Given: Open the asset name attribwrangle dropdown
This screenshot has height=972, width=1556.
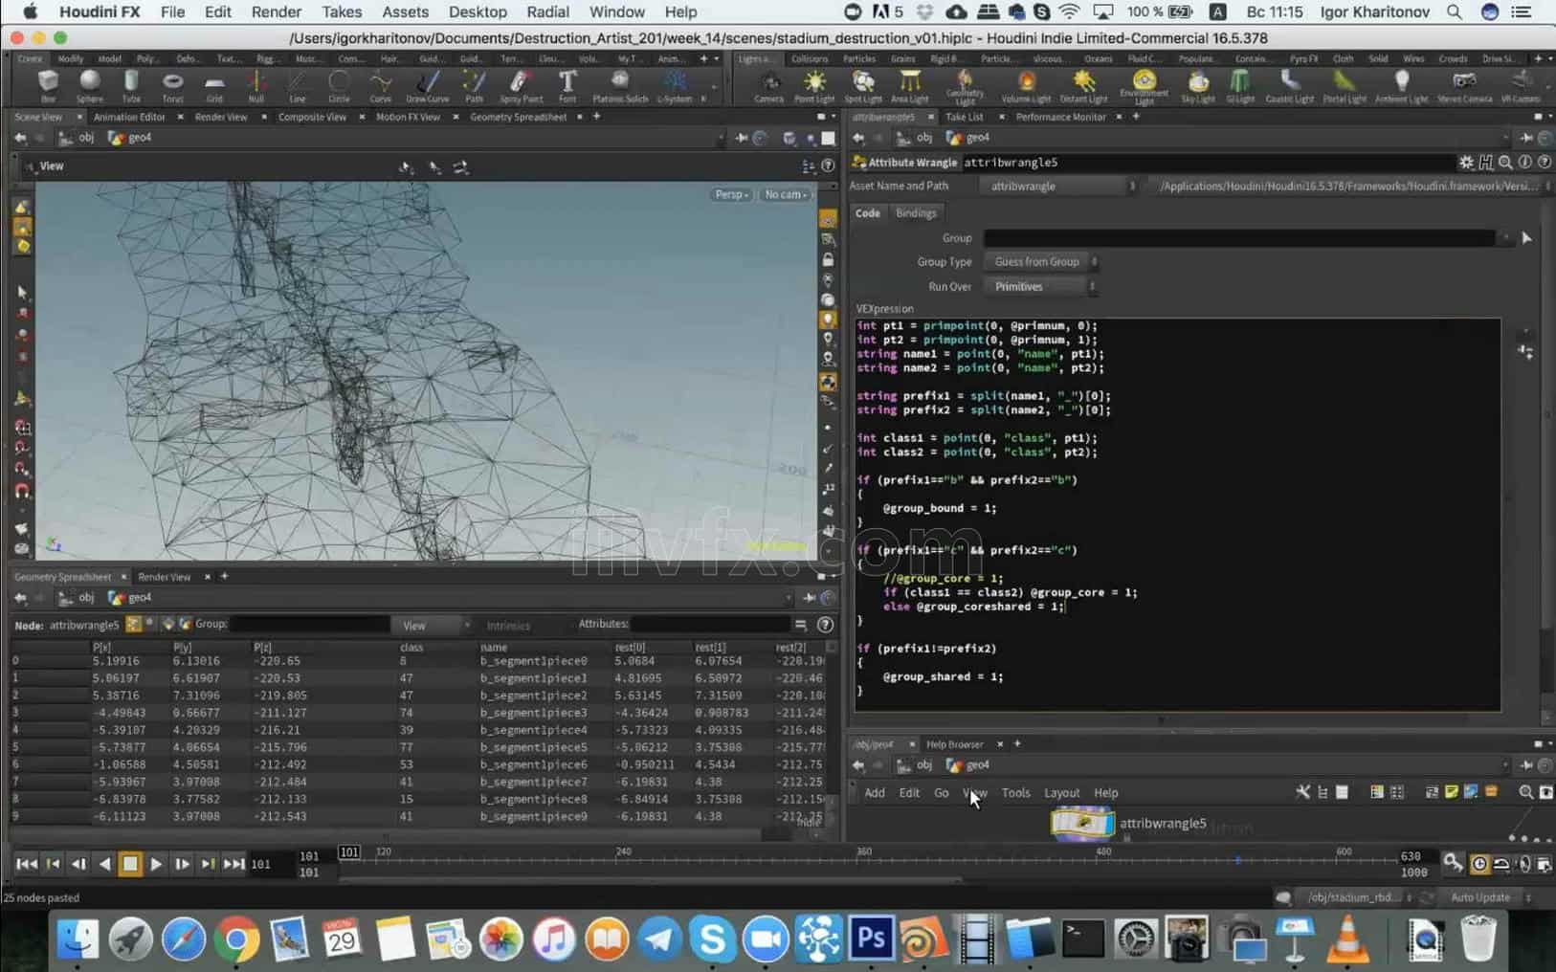Looking at the screenshot, I should [1059, 186].
